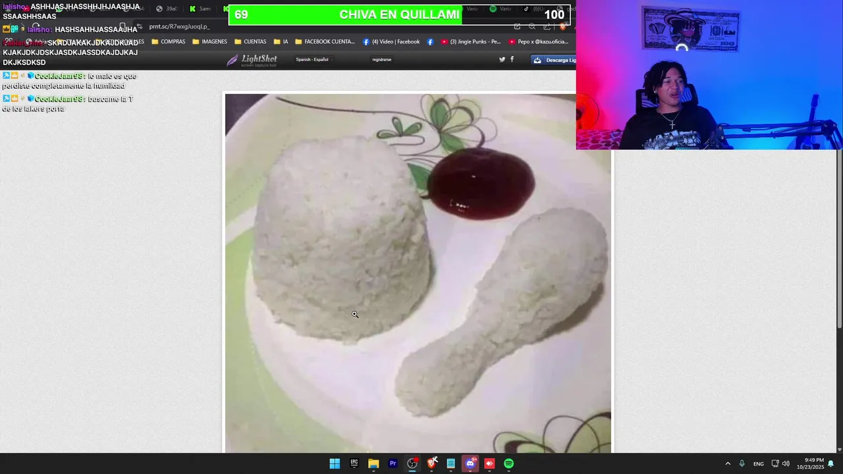Open Notepad app in taskbar
The width and height of the screenshot is (843, 474).
[450, 463]
